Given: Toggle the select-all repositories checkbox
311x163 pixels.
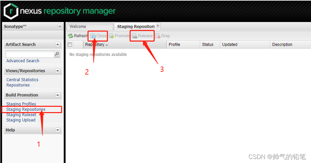Looking at the screenshot, I should pyautogui.click(x=69, y=45).
